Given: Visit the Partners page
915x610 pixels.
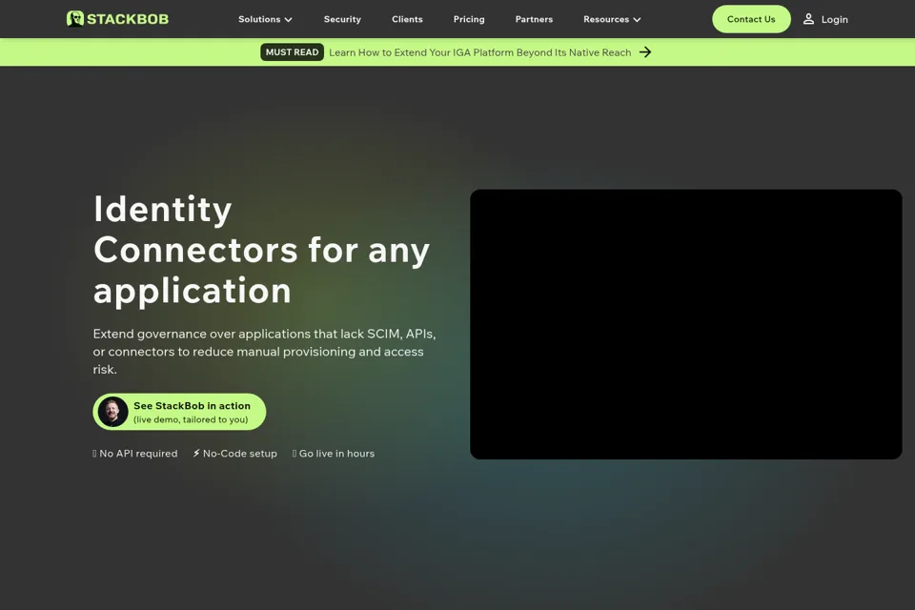Looking at the screenshot, I should [x=534, y=19].
